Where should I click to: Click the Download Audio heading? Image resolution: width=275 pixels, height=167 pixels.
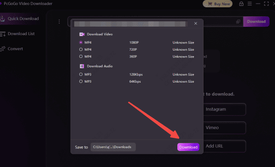coord(100,66)
